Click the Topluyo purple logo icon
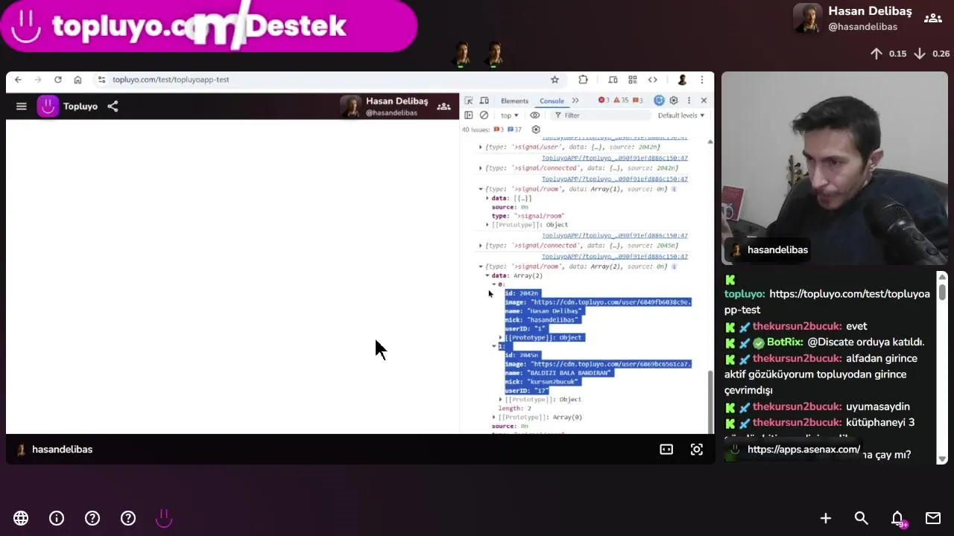 (x=48, y=106)
